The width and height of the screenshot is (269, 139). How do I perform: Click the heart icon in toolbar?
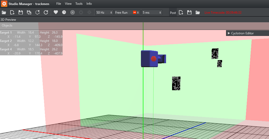pyautogui.click(x=56, y=12)
